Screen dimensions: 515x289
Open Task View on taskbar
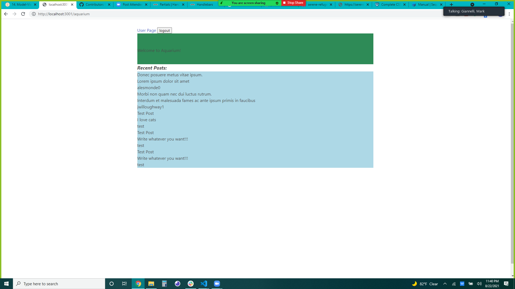click(x=124, y=284)
